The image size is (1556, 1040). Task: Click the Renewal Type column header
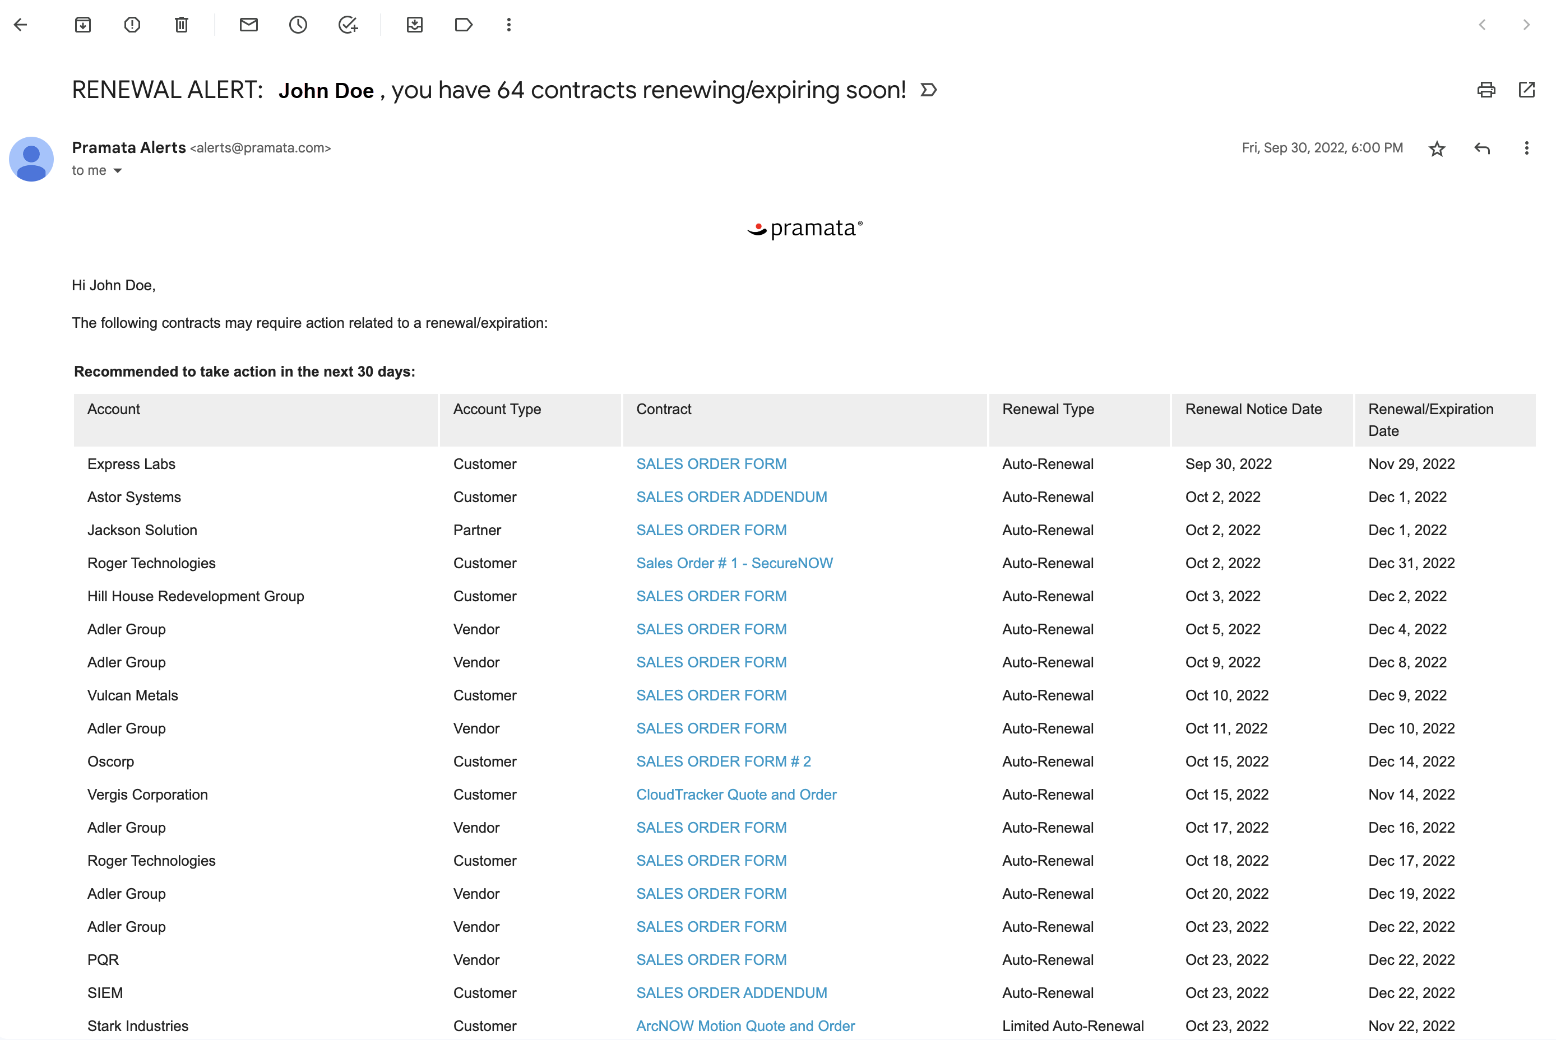(x=1079, y=420)
